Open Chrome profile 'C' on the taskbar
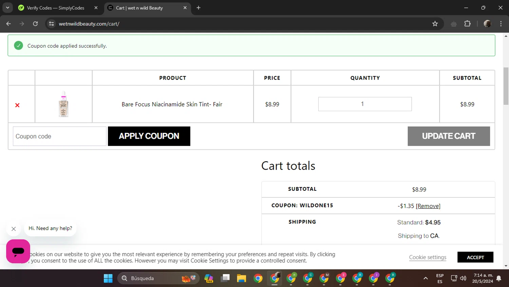 [x=307, y=278]
